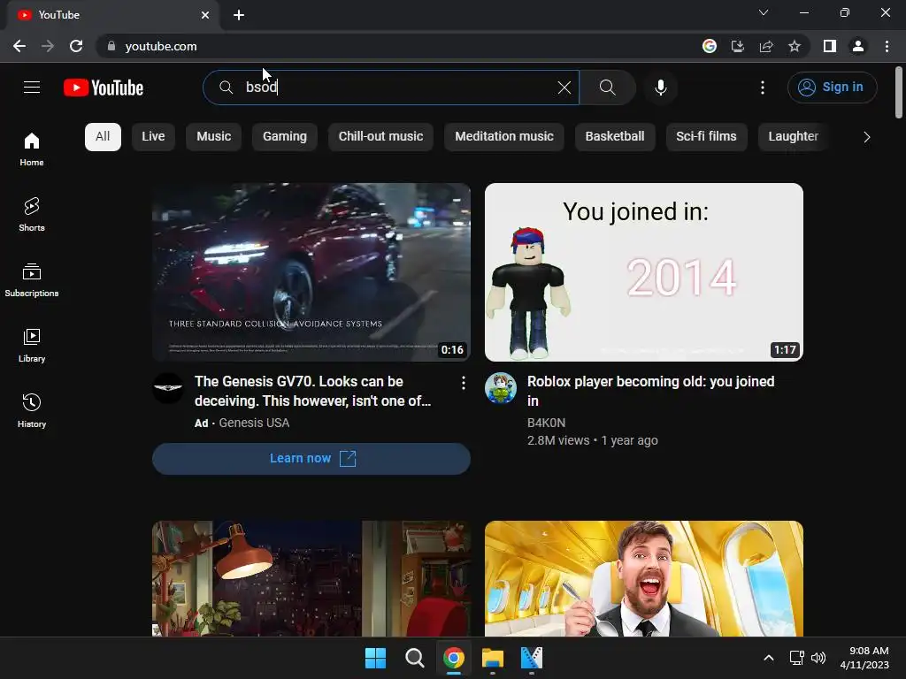Image resolution: width=906 pixels, height=679 pixels.
Task: Show hidden system tray icons chevron
Action: [769, 658]
